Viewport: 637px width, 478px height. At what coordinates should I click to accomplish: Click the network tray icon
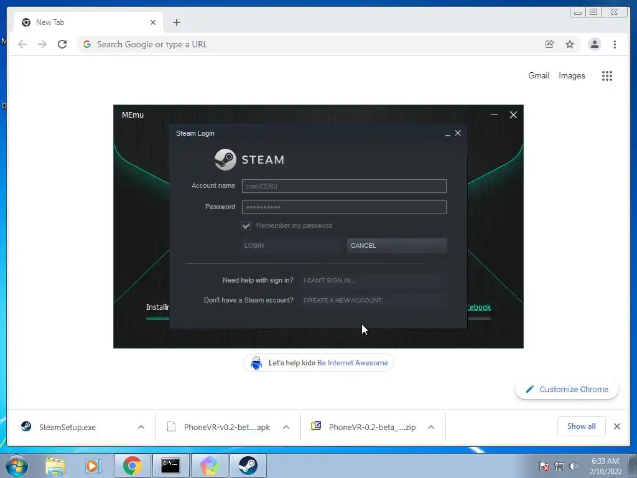559,466
